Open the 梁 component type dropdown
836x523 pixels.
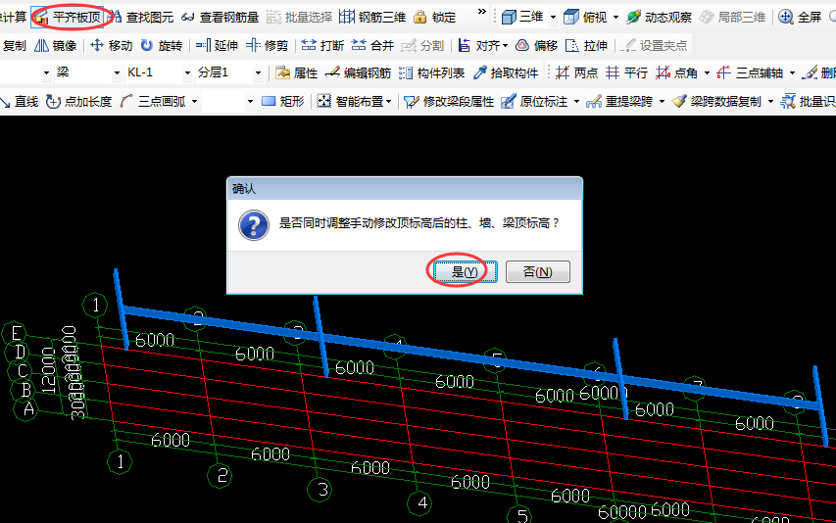pos(117,72)
